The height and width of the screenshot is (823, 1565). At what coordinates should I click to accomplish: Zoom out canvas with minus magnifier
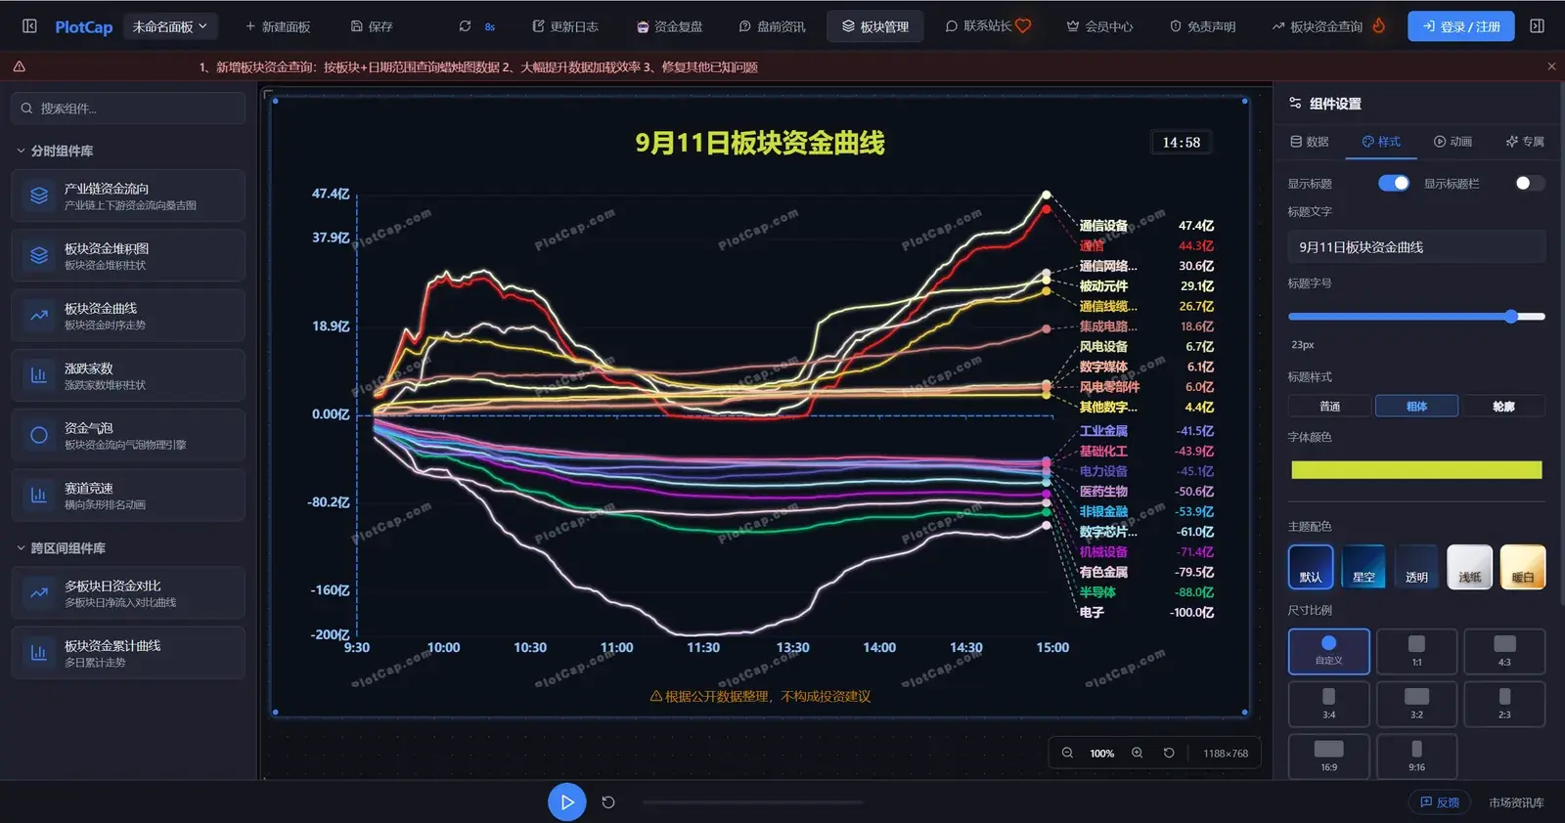[1067, 753]
